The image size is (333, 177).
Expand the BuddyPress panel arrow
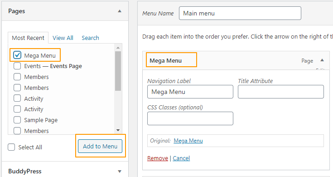point(120,171)
